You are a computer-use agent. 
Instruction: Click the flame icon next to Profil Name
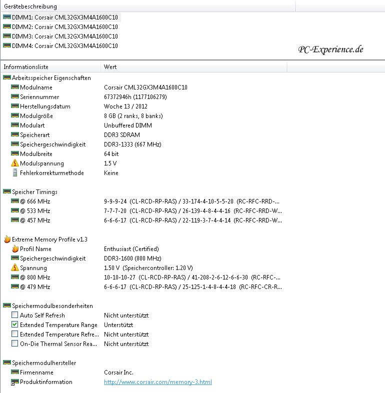coord(15,249)
